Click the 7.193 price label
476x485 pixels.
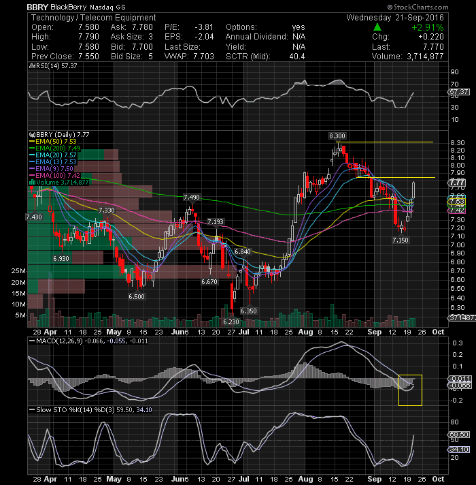(x=215, y=222)
